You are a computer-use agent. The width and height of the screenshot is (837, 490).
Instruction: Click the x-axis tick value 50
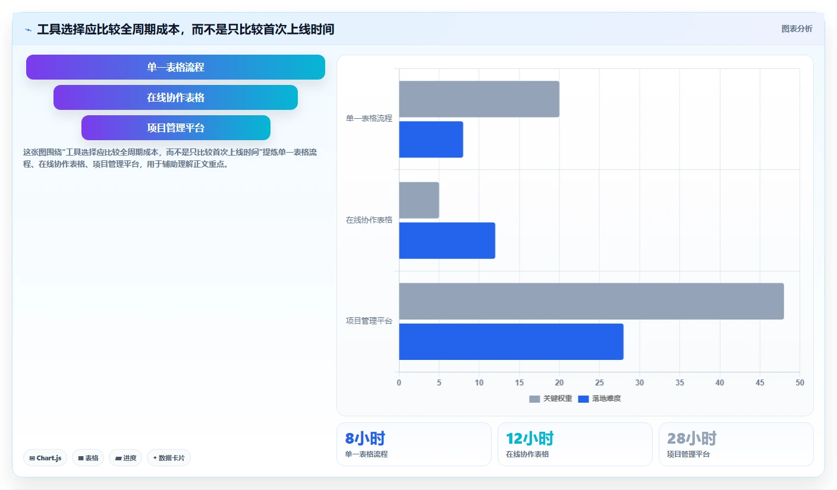800,382
